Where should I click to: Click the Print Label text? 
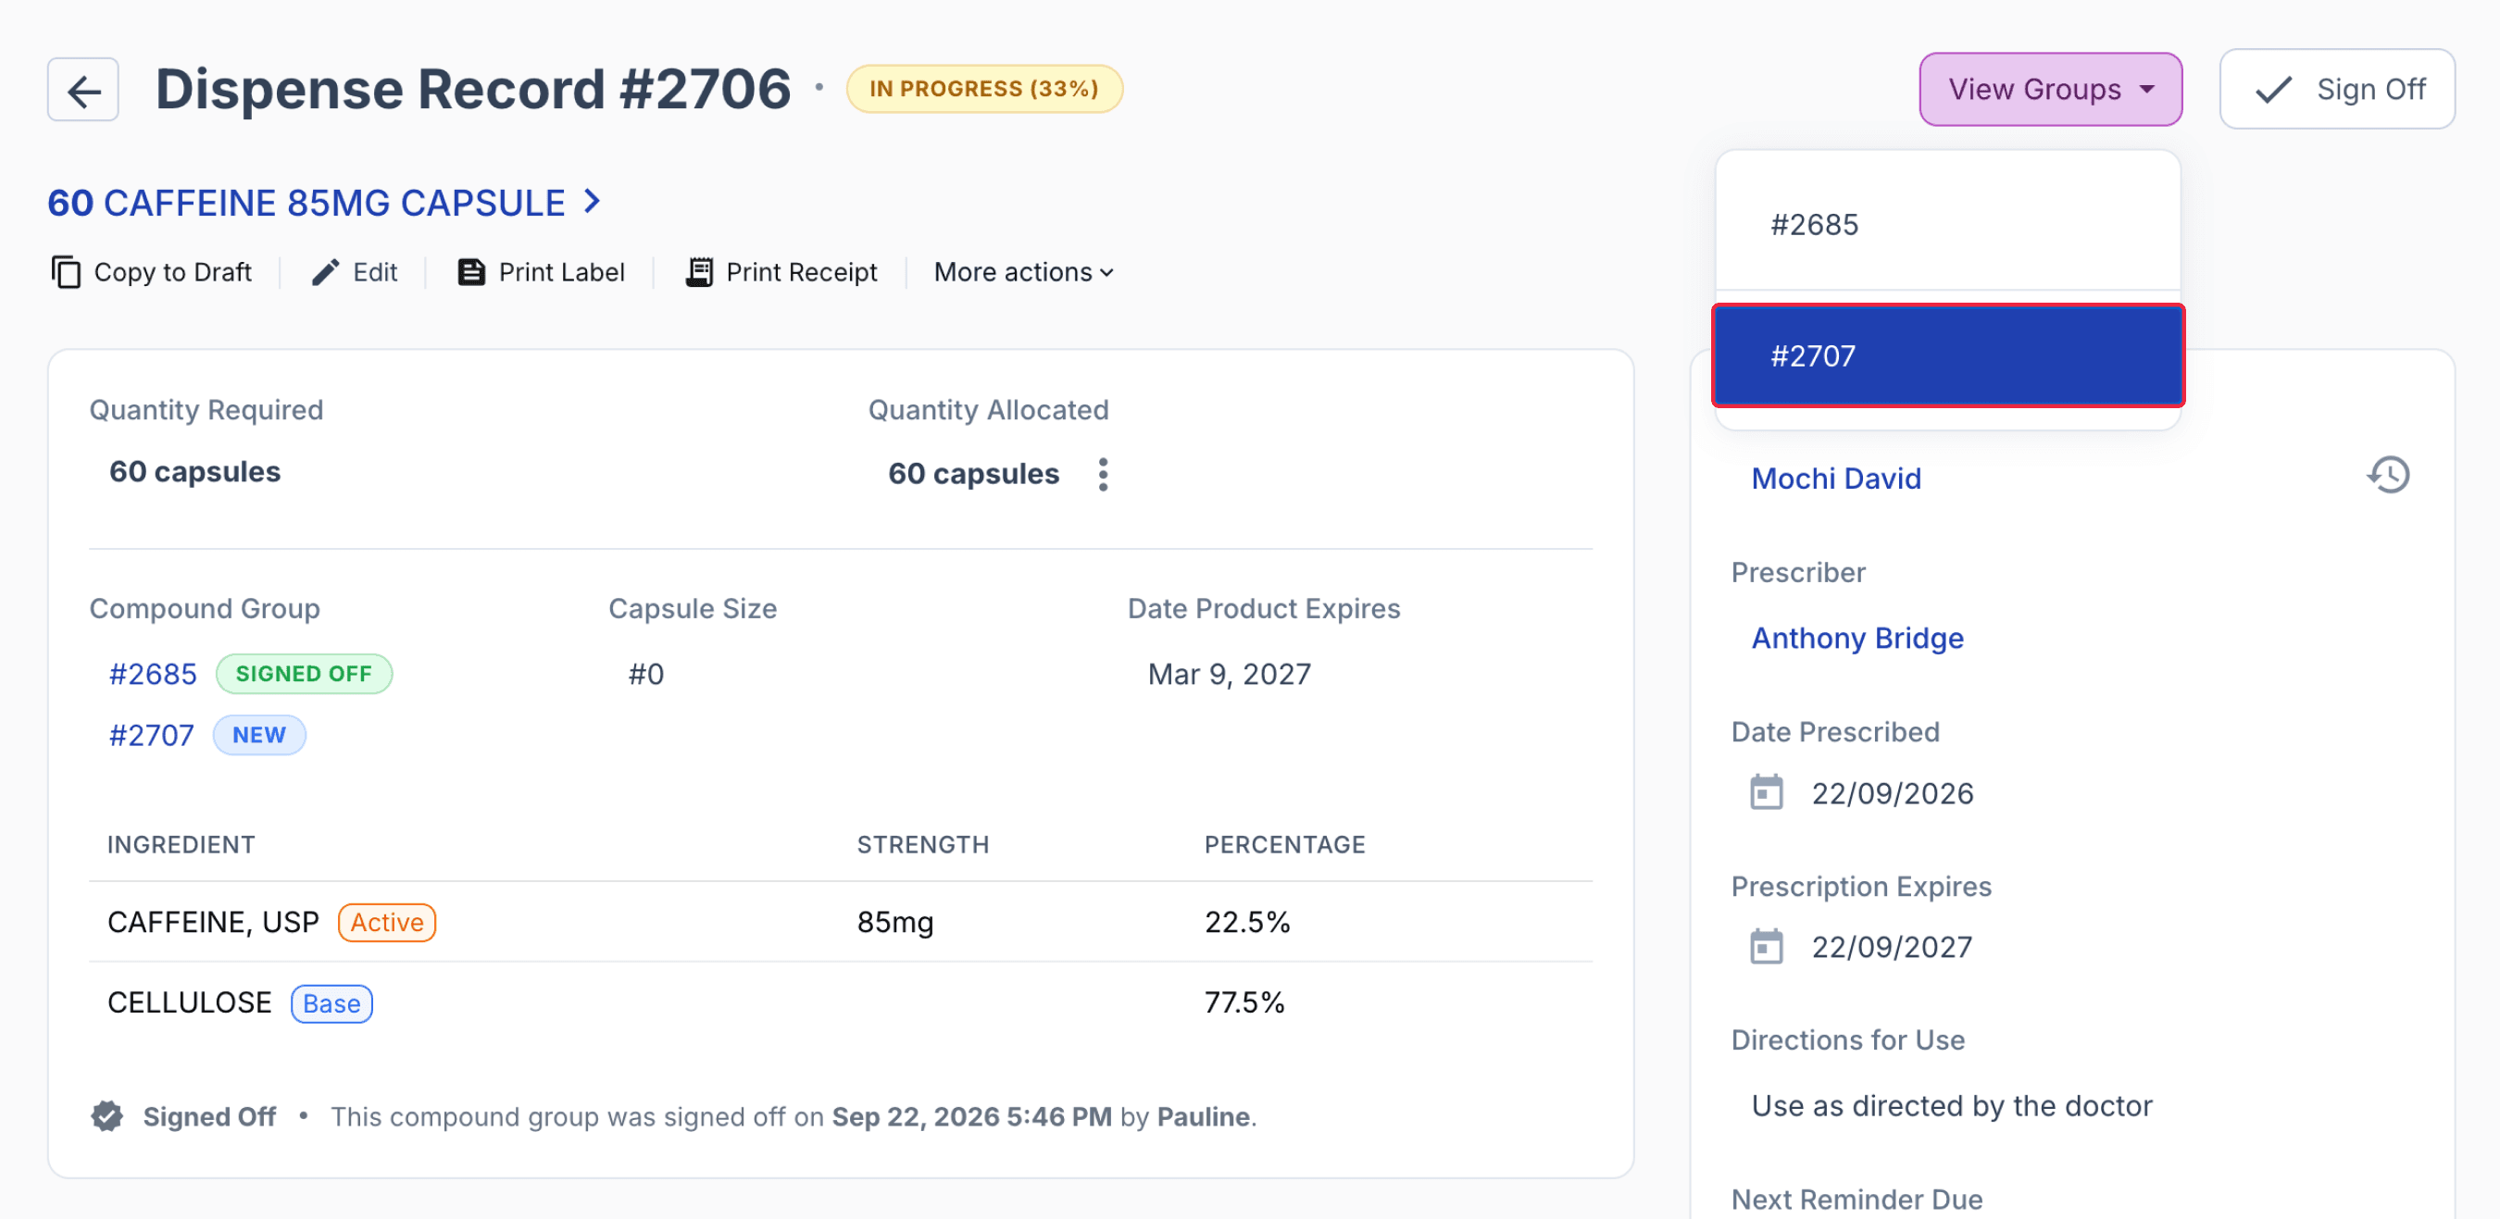point(562,272)
